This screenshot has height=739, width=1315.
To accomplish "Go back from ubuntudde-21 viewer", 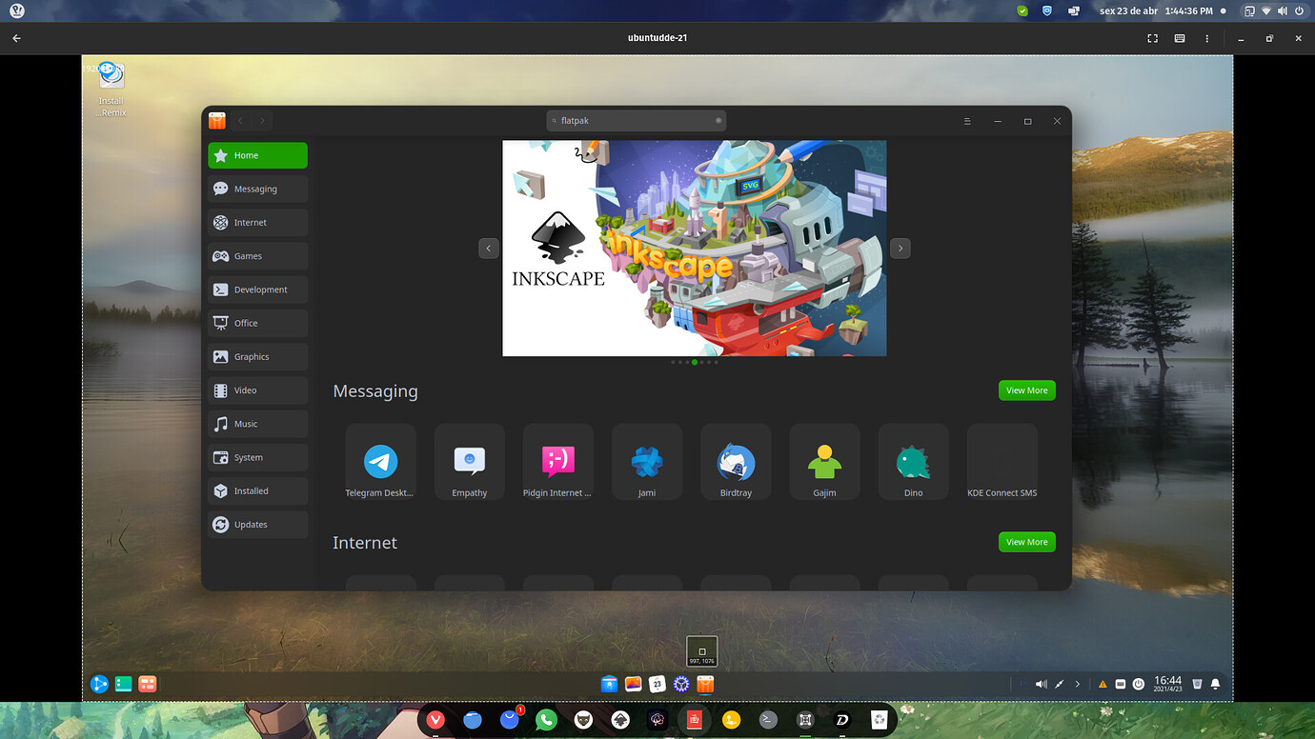I will click(x=16, y=38).
